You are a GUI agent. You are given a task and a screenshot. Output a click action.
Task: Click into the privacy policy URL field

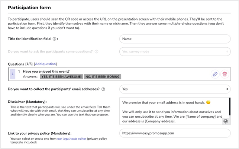pos(175,133)
